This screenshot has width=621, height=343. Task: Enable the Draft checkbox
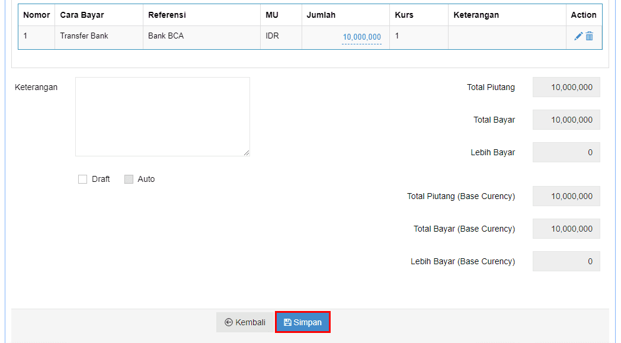tap(82, 179)
